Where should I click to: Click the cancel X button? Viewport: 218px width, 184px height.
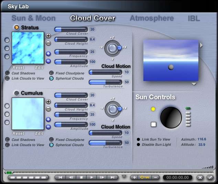coord(200,177)
